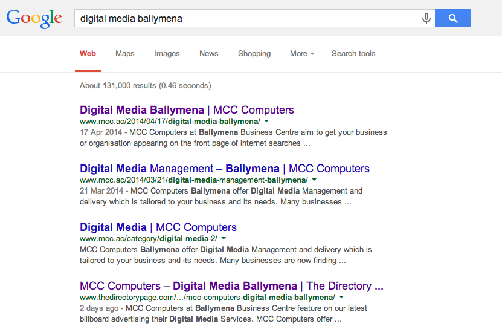
Task: Click the microphone voice search icon
Action: coord(426,18)
